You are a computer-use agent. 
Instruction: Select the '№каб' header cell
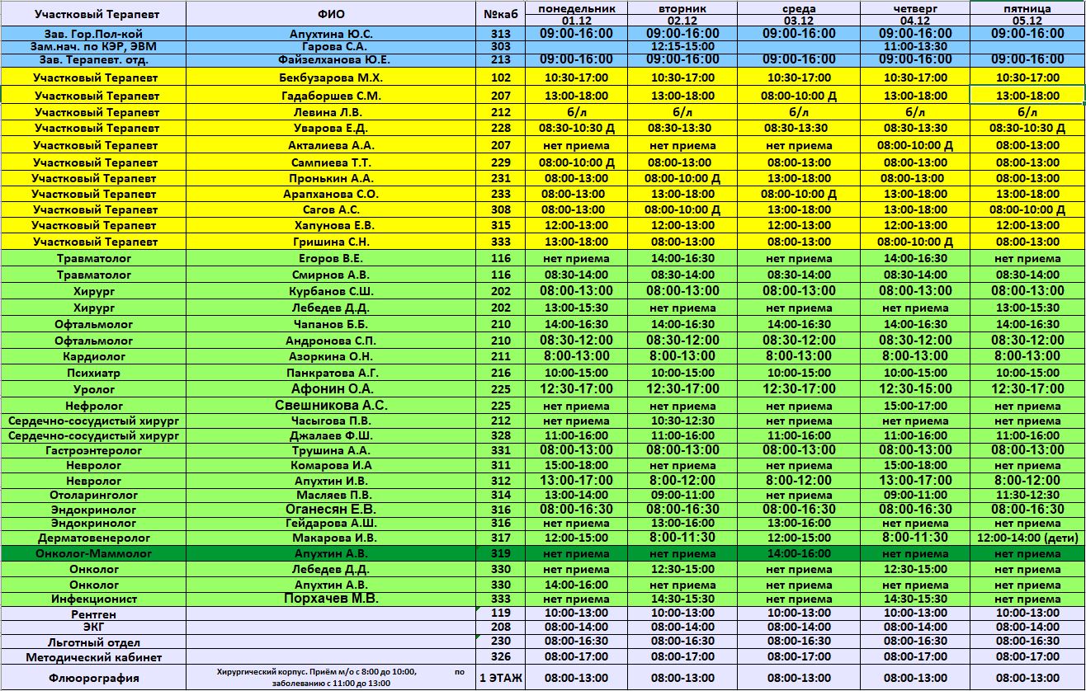click(500, 14)
